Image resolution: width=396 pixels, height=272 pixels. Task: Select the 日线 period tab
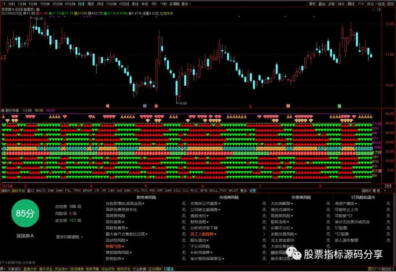[81, 4]
